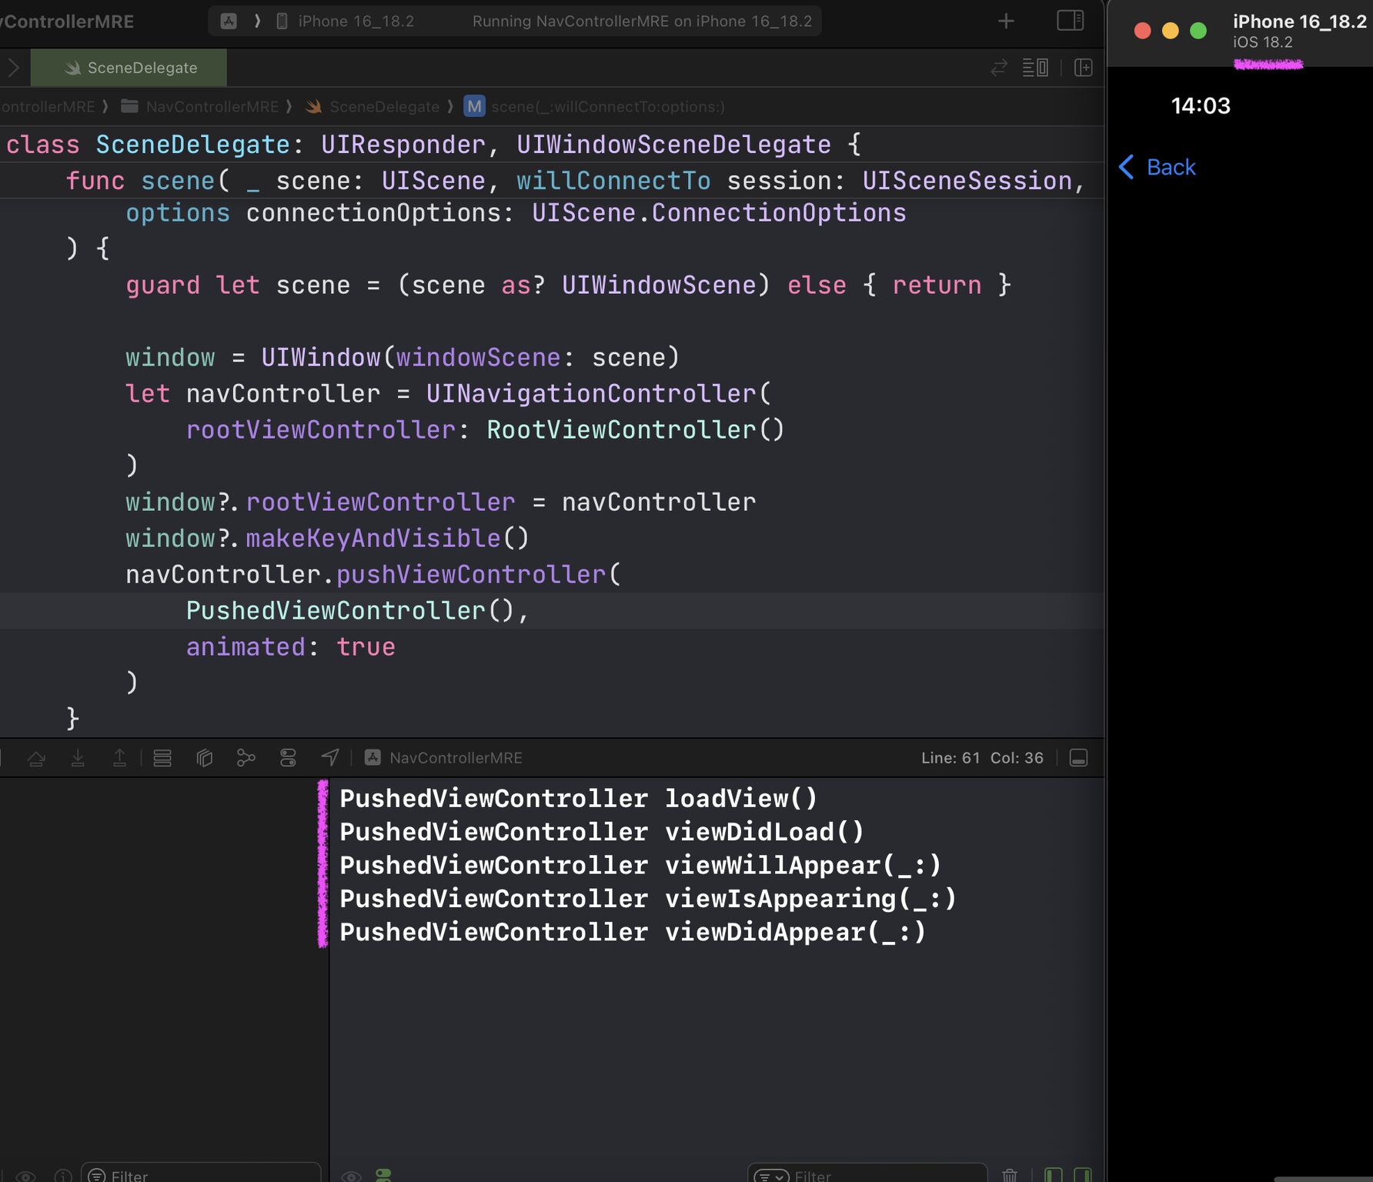Clear console with the trash icon

point(1010,1175)
